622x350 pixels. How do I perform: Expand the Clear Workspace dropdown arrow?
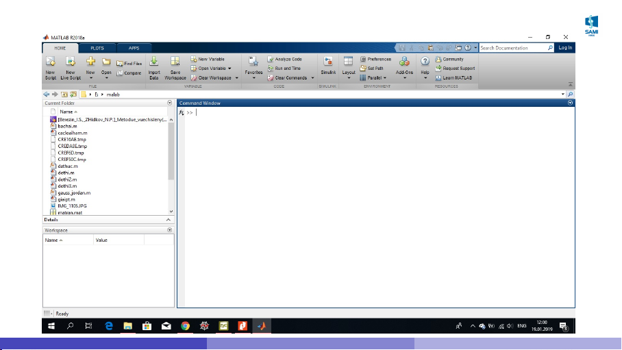tap(236, 78)
